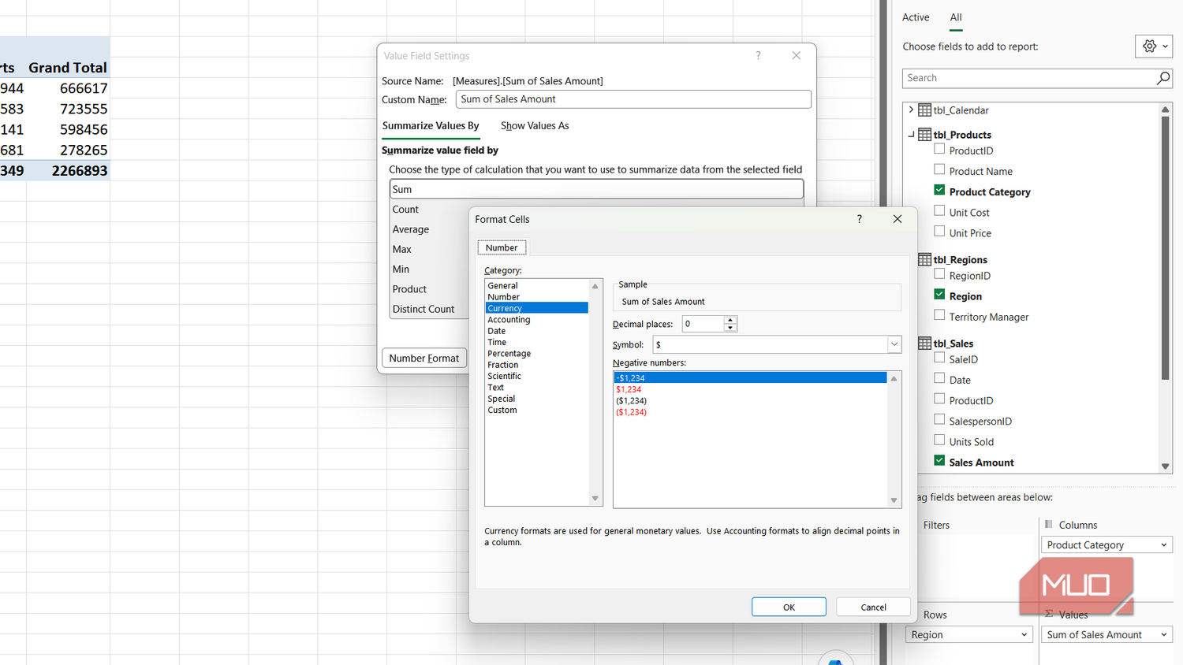
Task: Select Distinct Count calculation type
Action: click(424, 309)
